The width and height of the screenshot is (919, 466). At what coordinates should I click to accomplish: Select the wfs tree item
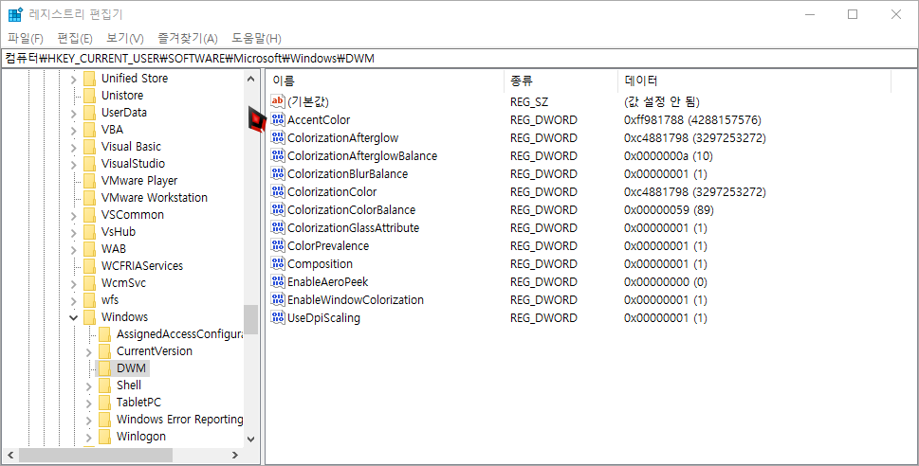click(x=110, y=299)
